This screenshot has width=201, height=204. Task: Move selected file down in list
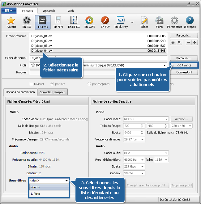[179, 42]
